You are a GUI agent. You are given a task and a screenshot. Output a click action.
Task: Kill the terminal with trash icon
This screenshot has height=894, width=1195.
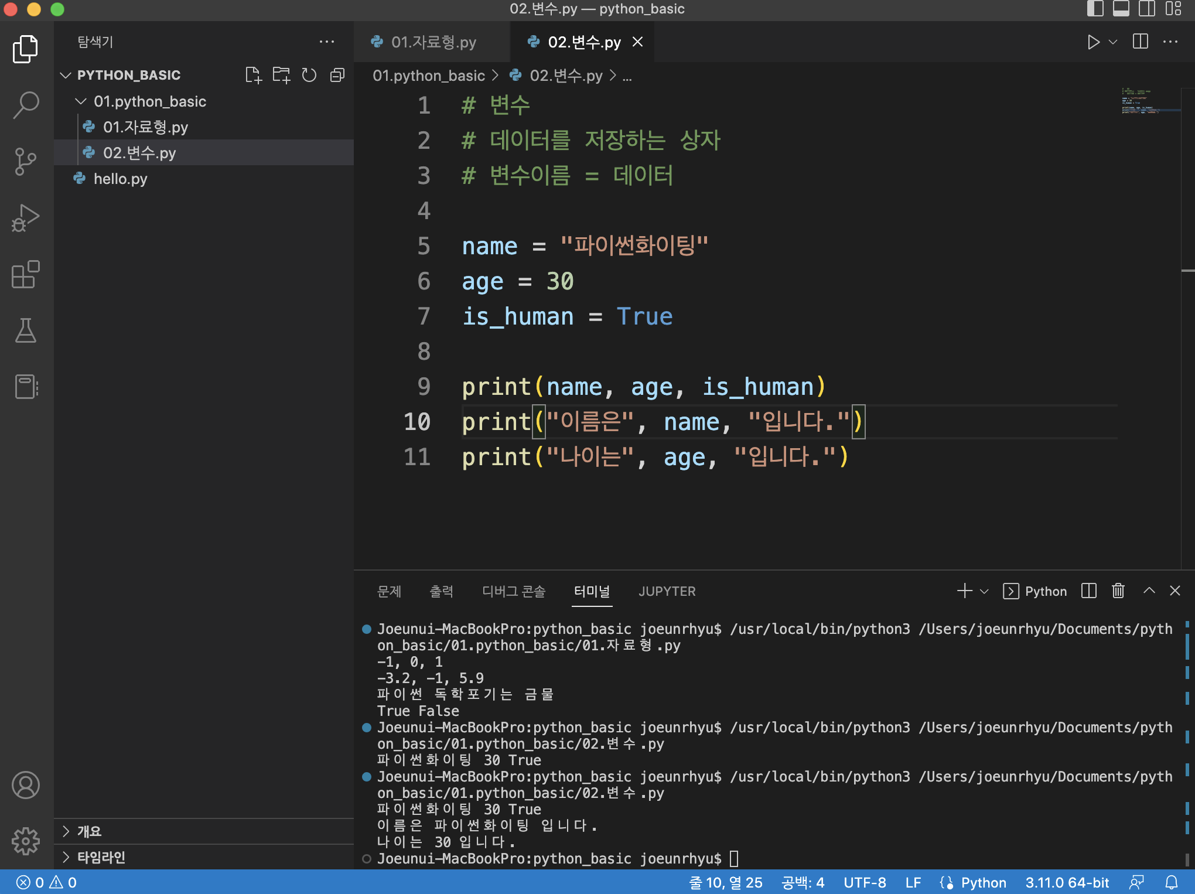(1118, 591)
